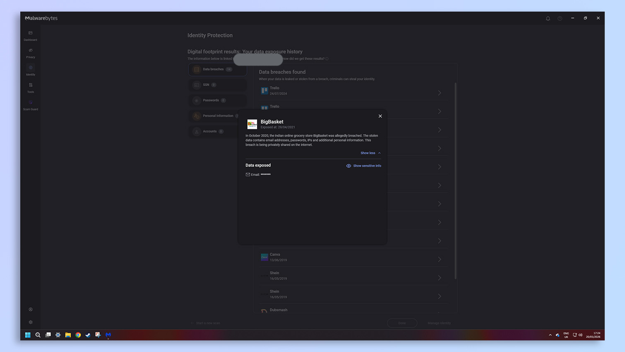Click 'Exposed at: 29/04/2021' text
This screenshot has height=352, width=625.
click(278, 127)
